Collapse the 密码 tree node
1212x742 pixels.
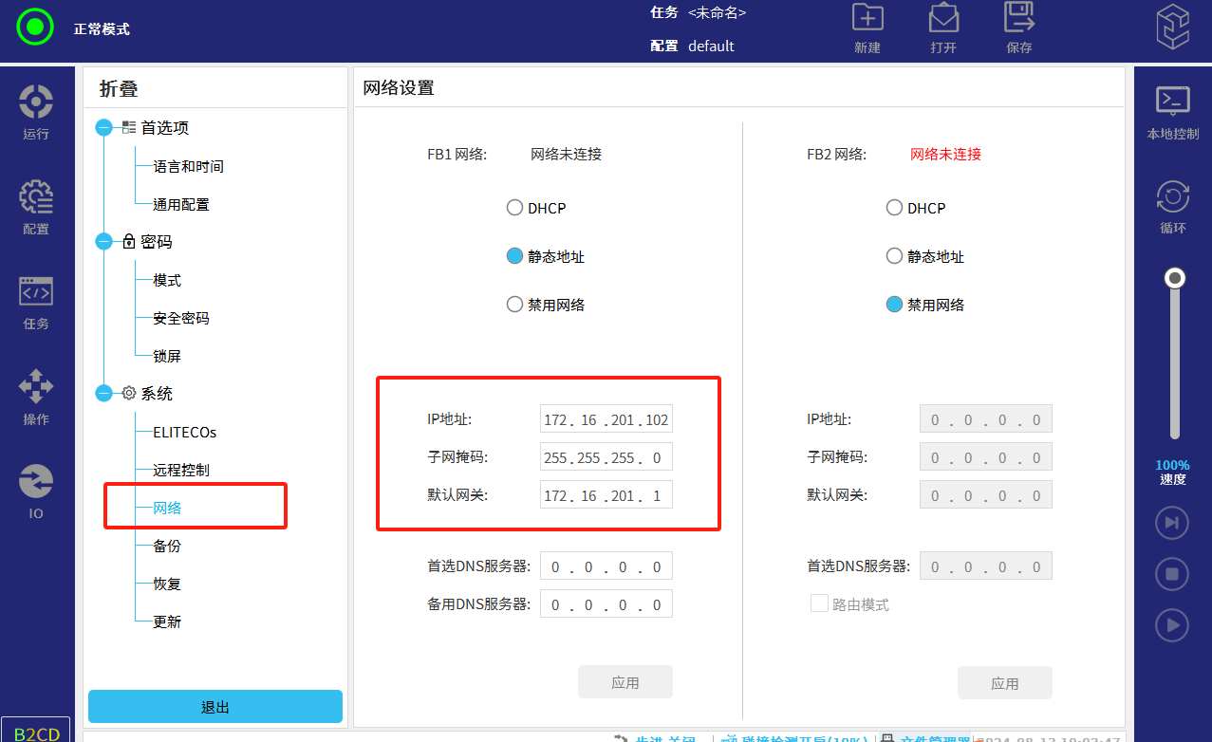click(x=104, y=242)
